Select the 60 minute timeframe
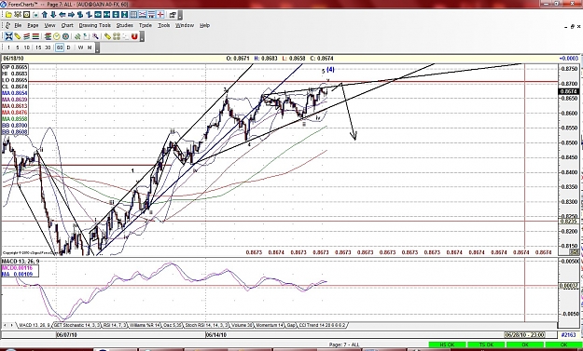 pos(60,47)
